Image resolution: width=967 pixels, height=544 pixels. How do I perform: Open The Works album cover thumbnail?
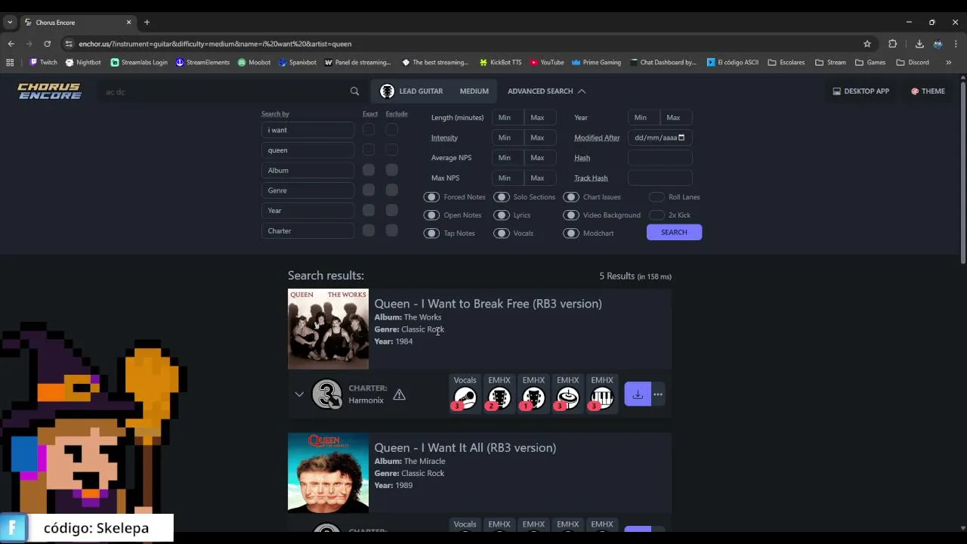tap(328, 329)
